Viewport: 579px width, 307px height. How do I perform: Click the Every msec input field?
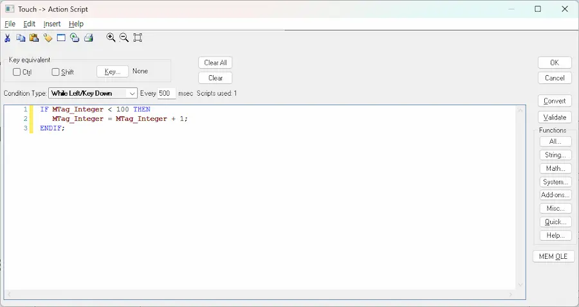167,93
